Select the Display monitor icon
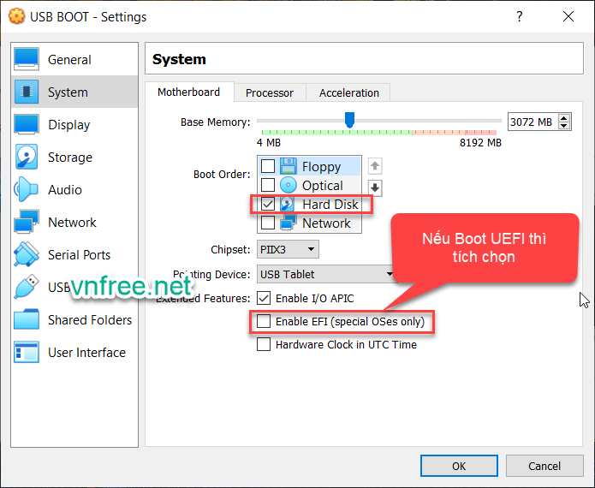This screenshot has width=595, height=488. click(27, 125)
